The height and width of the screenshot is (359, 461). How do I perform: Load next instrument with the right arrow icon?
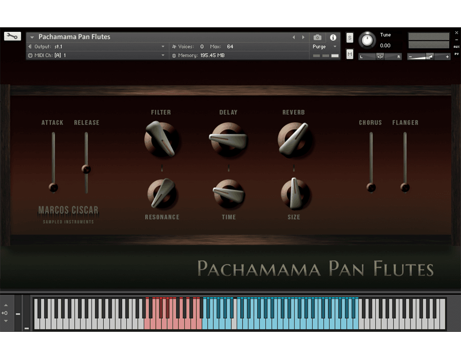pyautogui.click(x=303, y=37)
